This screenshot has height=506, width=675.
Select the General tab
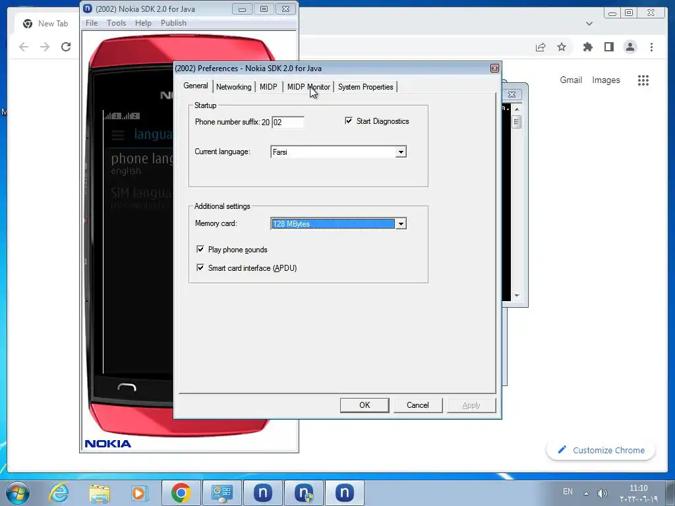coord(195,86)
